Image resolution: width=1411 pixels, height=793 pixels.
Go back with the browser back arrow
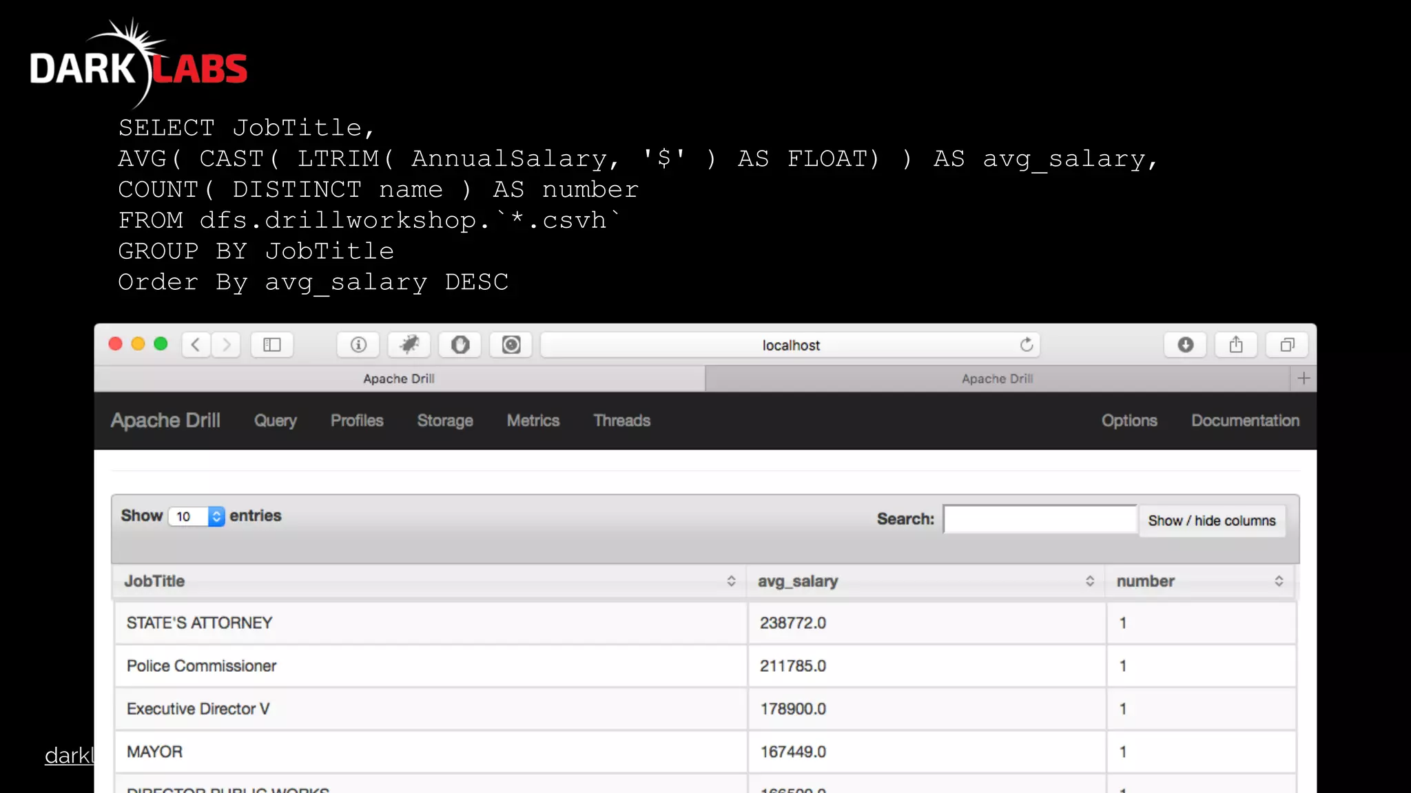tap(196, 345)
